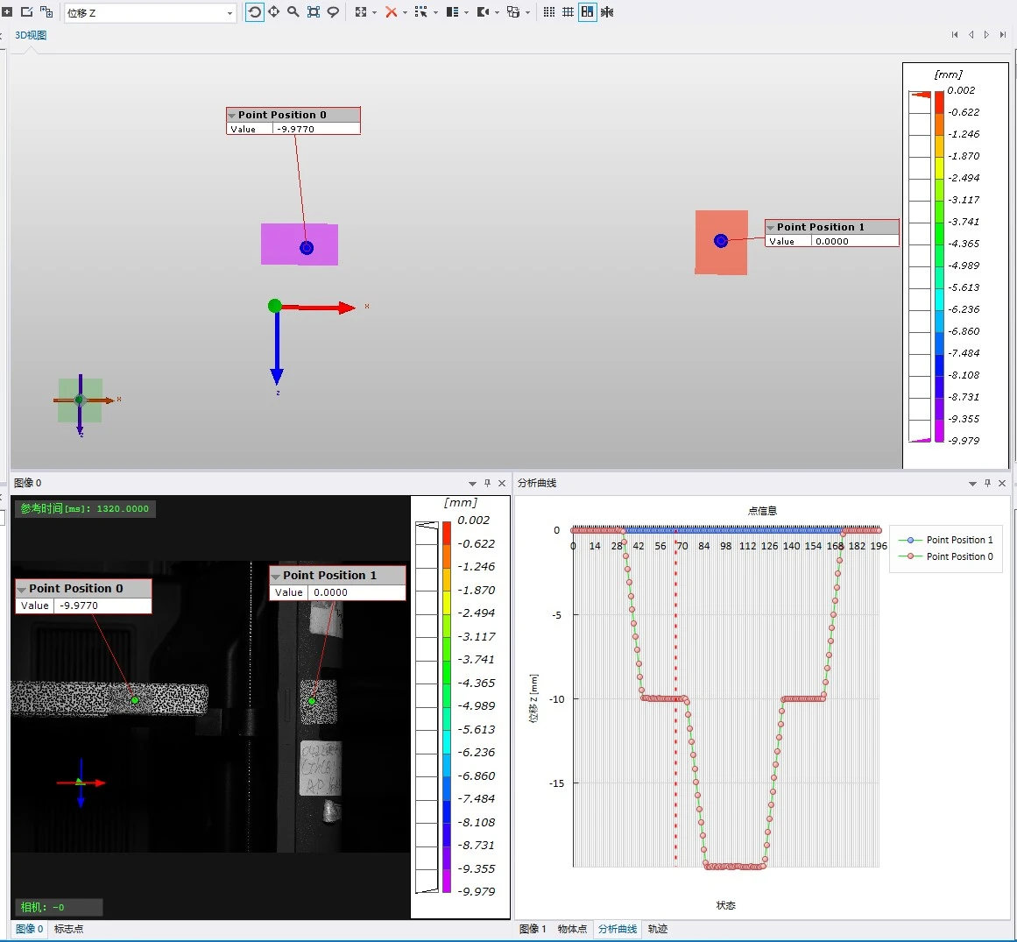Open the 位移 Z result dropdown
Viewport: 1017px width, 942px height.
(230, 13)
